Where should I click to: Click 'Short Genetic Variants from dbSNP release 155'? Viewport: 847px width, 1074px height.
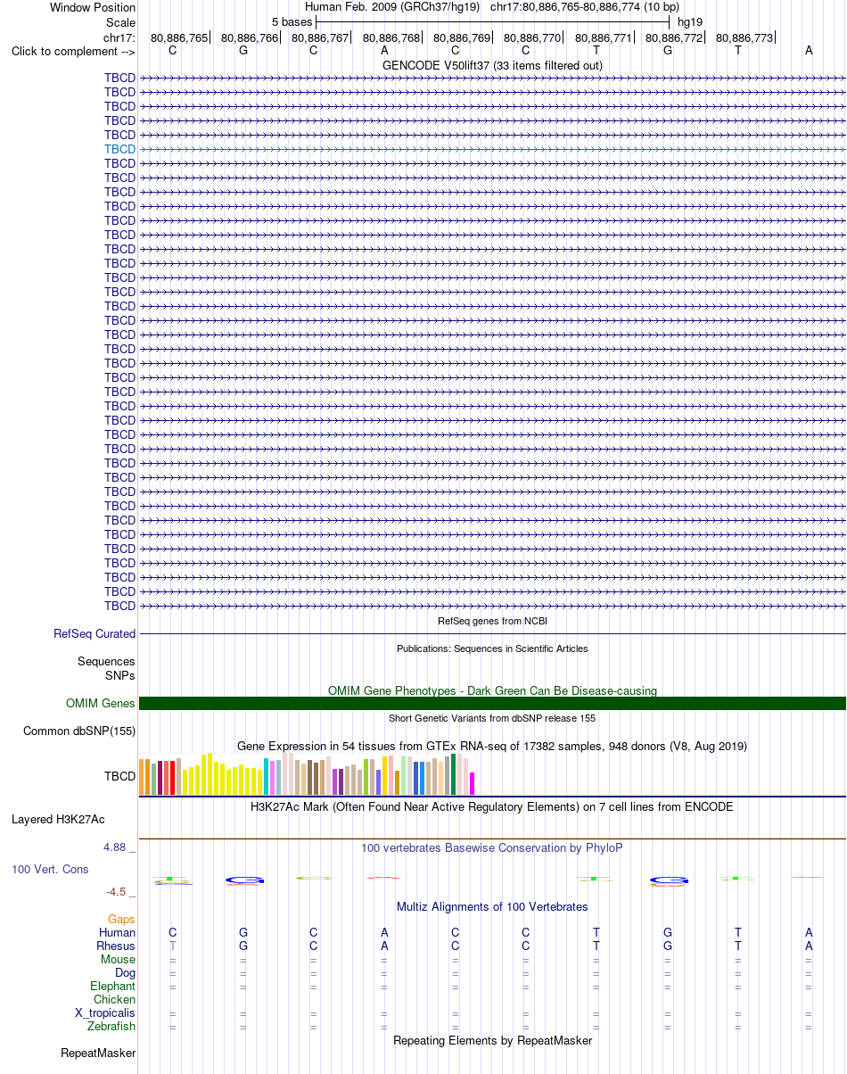tap(492, 718)
